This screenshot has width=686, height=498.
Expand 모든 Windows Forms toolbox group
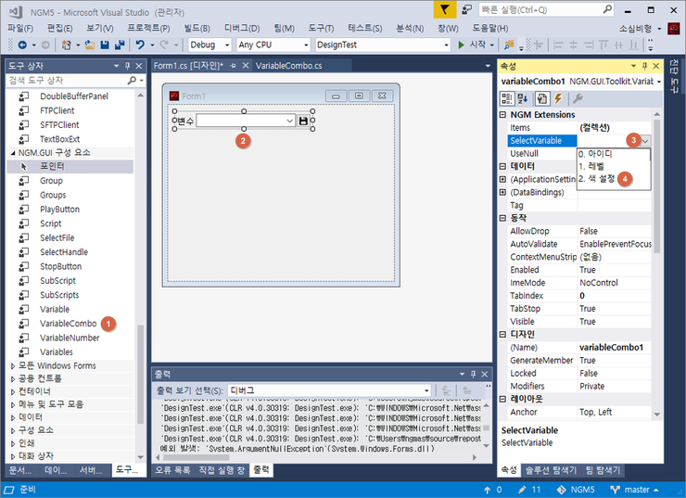13,365
